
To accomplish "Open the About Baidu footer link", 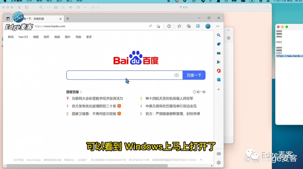I will [33, 160].
